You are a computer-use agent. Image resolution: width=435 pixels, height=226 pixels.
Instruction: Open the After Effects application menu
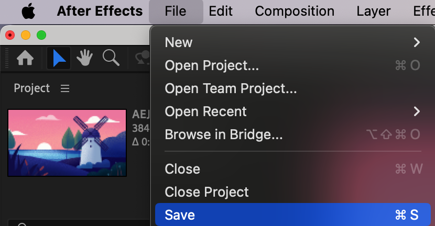(x=100, y=11)
